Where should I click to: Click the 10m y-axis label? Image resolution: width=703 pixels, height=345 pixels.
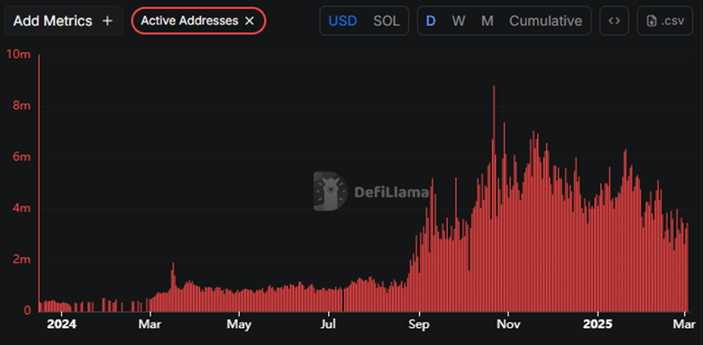pyautogui.click(x=19, y=55)
